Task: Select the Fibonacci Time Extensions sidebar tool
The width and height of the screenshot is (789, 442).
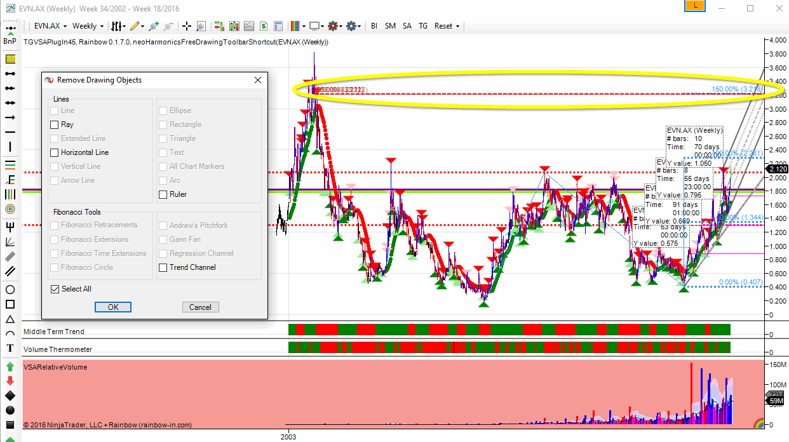Action: point(10,194)
